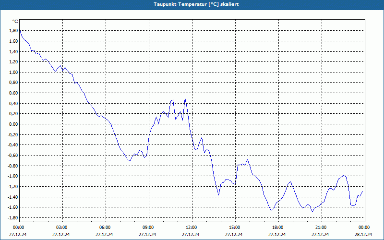Click the '27.12.24' date under 18:00
Image resolution: width=384 pixels, height=240 pixels.
(277, 234)
